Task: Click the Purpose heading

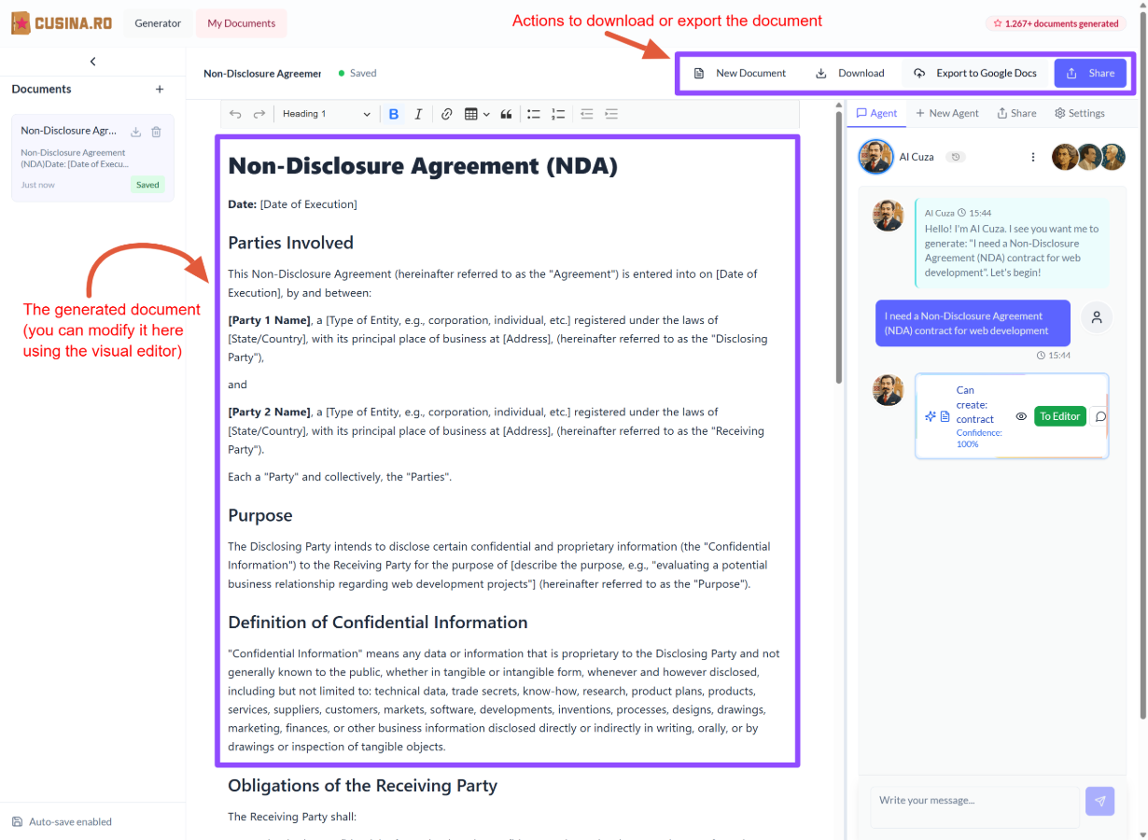Action: click(259, 515)
